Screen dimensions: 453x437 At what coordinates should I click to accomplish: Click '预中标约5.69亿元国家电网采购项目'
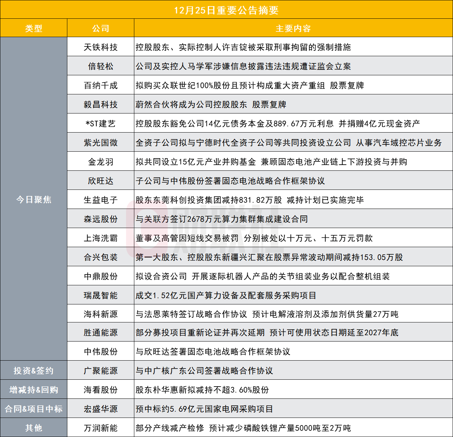(x=204, y=409)
